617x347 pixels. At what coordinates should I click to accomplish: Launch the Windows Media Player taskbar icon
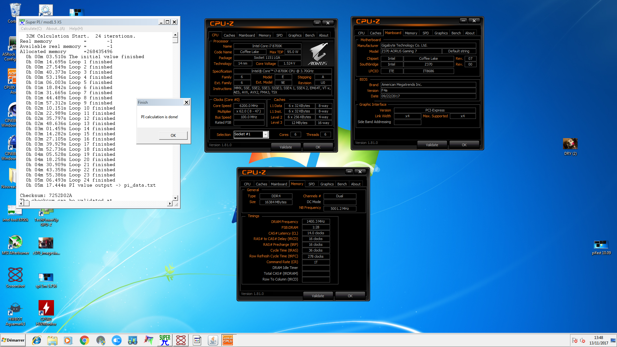[68, 340]
